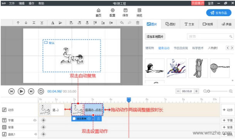Click the 登录 login link
The width and height of the screenshot is (235, 139).
[211, 3]
